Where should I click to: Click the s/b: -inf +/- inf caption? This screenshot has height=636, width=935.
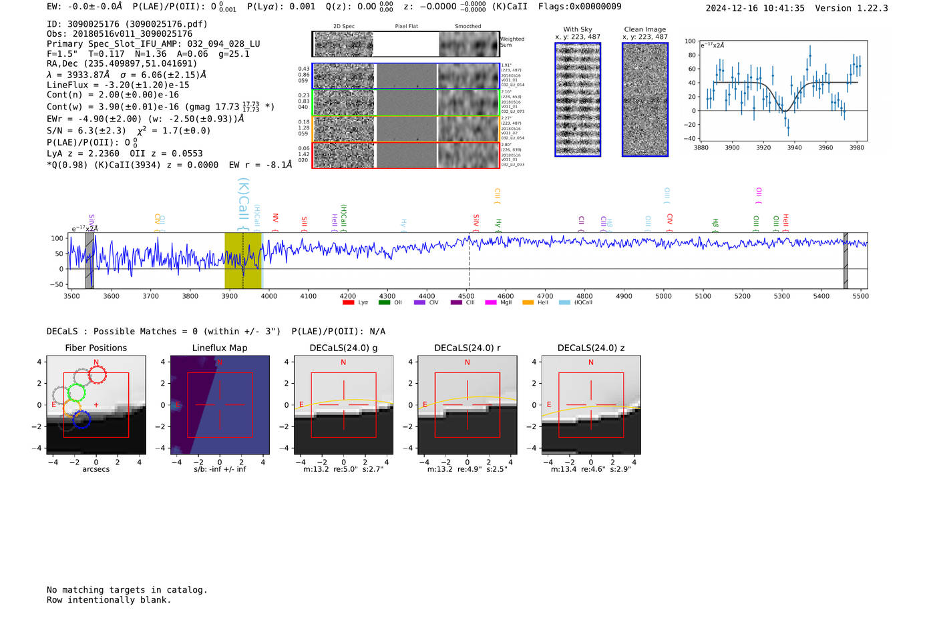coord(220,469)
